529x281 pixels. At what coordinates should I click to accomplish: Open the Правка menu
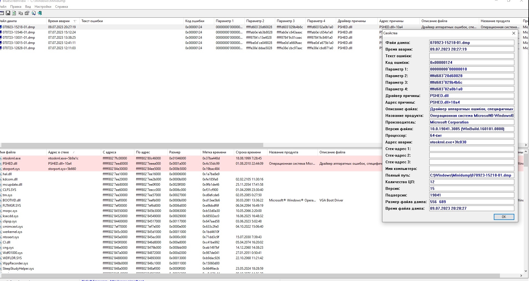point(16,7)
